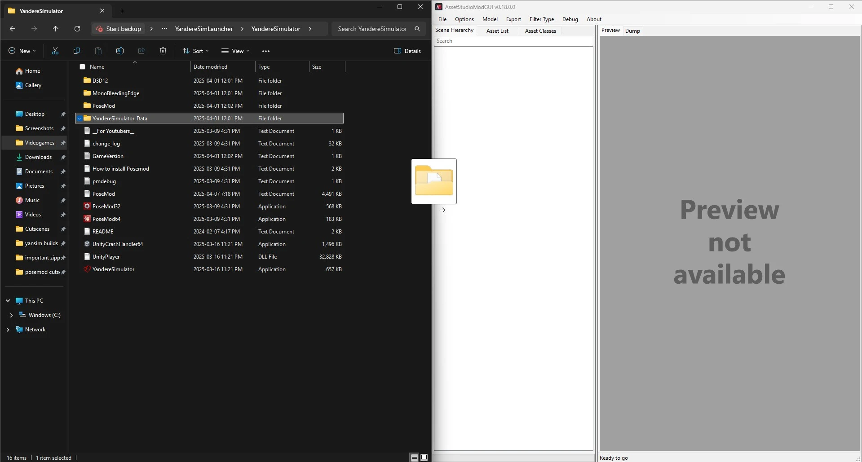The height and width of the screenshot is (462, 862).
Task: Open AssetStudio Debug menu
Action: pos(570,19)
